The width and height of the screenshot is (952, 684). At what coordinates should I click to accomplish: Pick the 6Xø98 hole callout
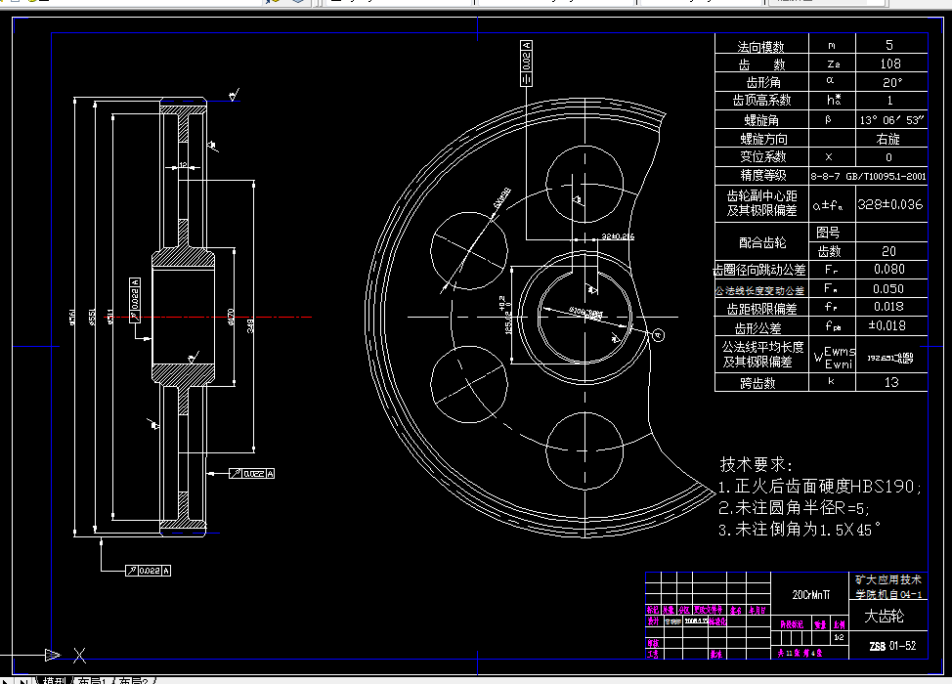(x=502, y=197)
